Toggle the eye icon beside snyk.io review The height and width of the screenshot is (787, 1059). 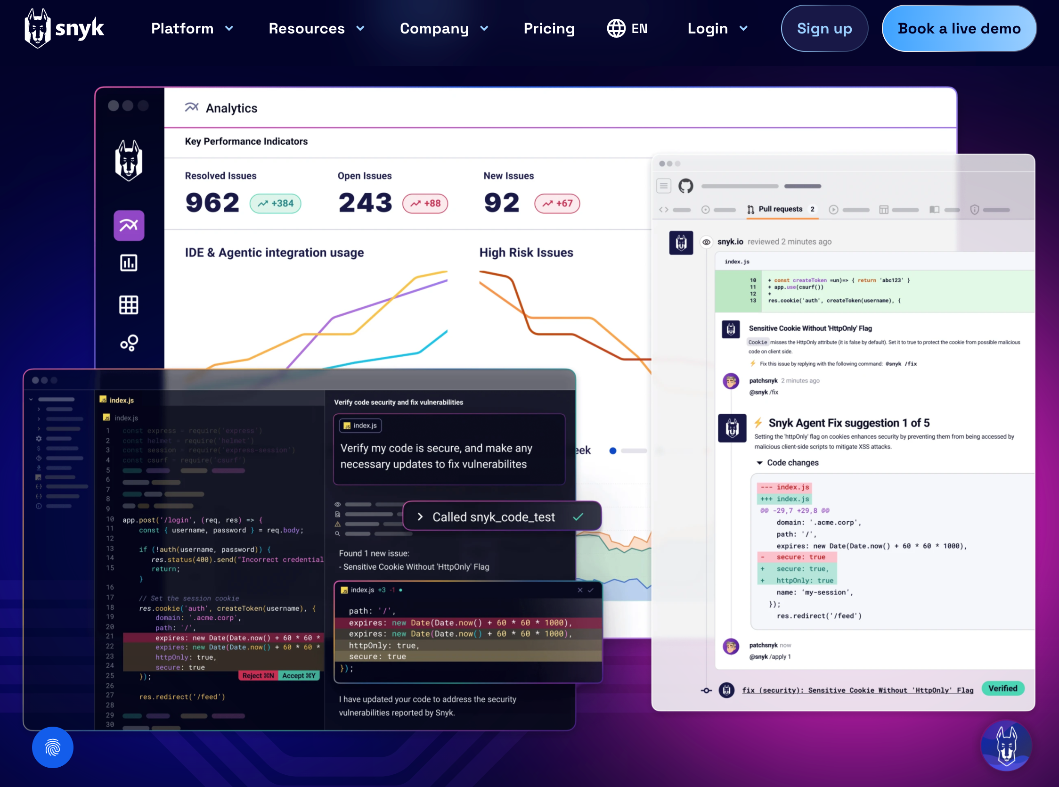click(x=706, y=242)
